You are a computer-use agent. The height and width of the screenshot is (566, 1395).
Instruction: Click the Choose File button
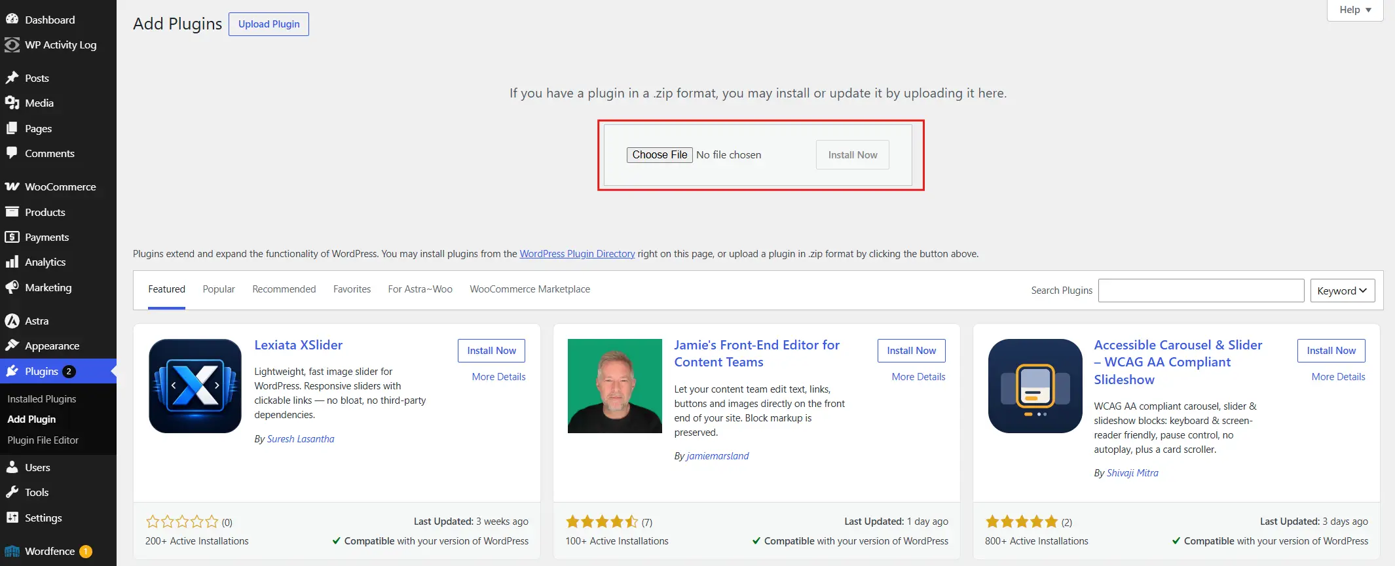(x=660, y=155)
